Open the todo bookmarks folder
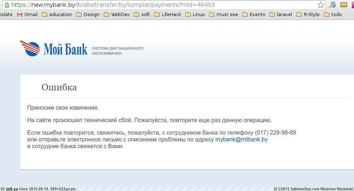 click(333, 15)
